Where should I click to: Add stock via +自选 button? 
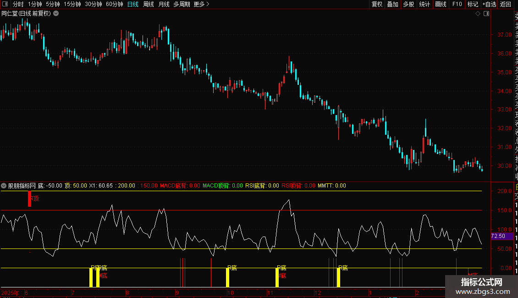pyautogui.click(x=489, y=4)
